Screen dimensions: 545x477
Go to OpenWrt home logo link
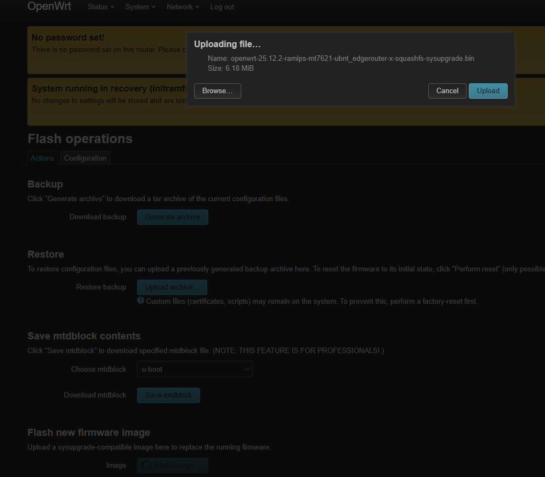pyautogui.click(x=49, y=6)
